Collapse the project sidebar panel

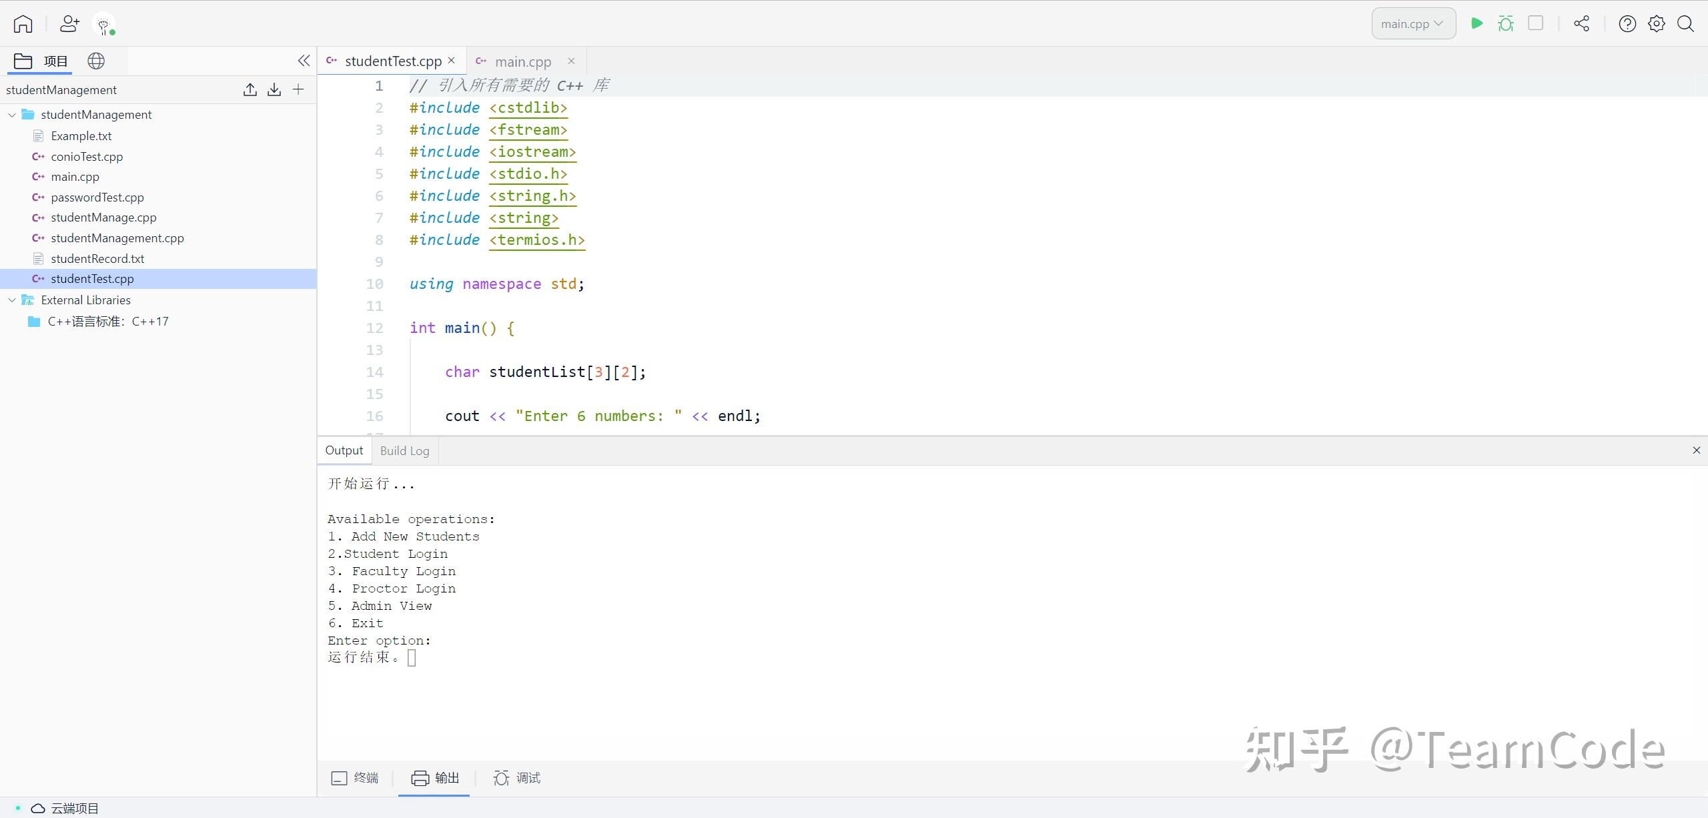point(304,61)
